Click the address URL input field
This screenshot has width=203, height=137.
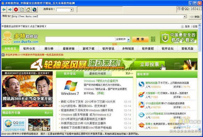tap(98, 16)
